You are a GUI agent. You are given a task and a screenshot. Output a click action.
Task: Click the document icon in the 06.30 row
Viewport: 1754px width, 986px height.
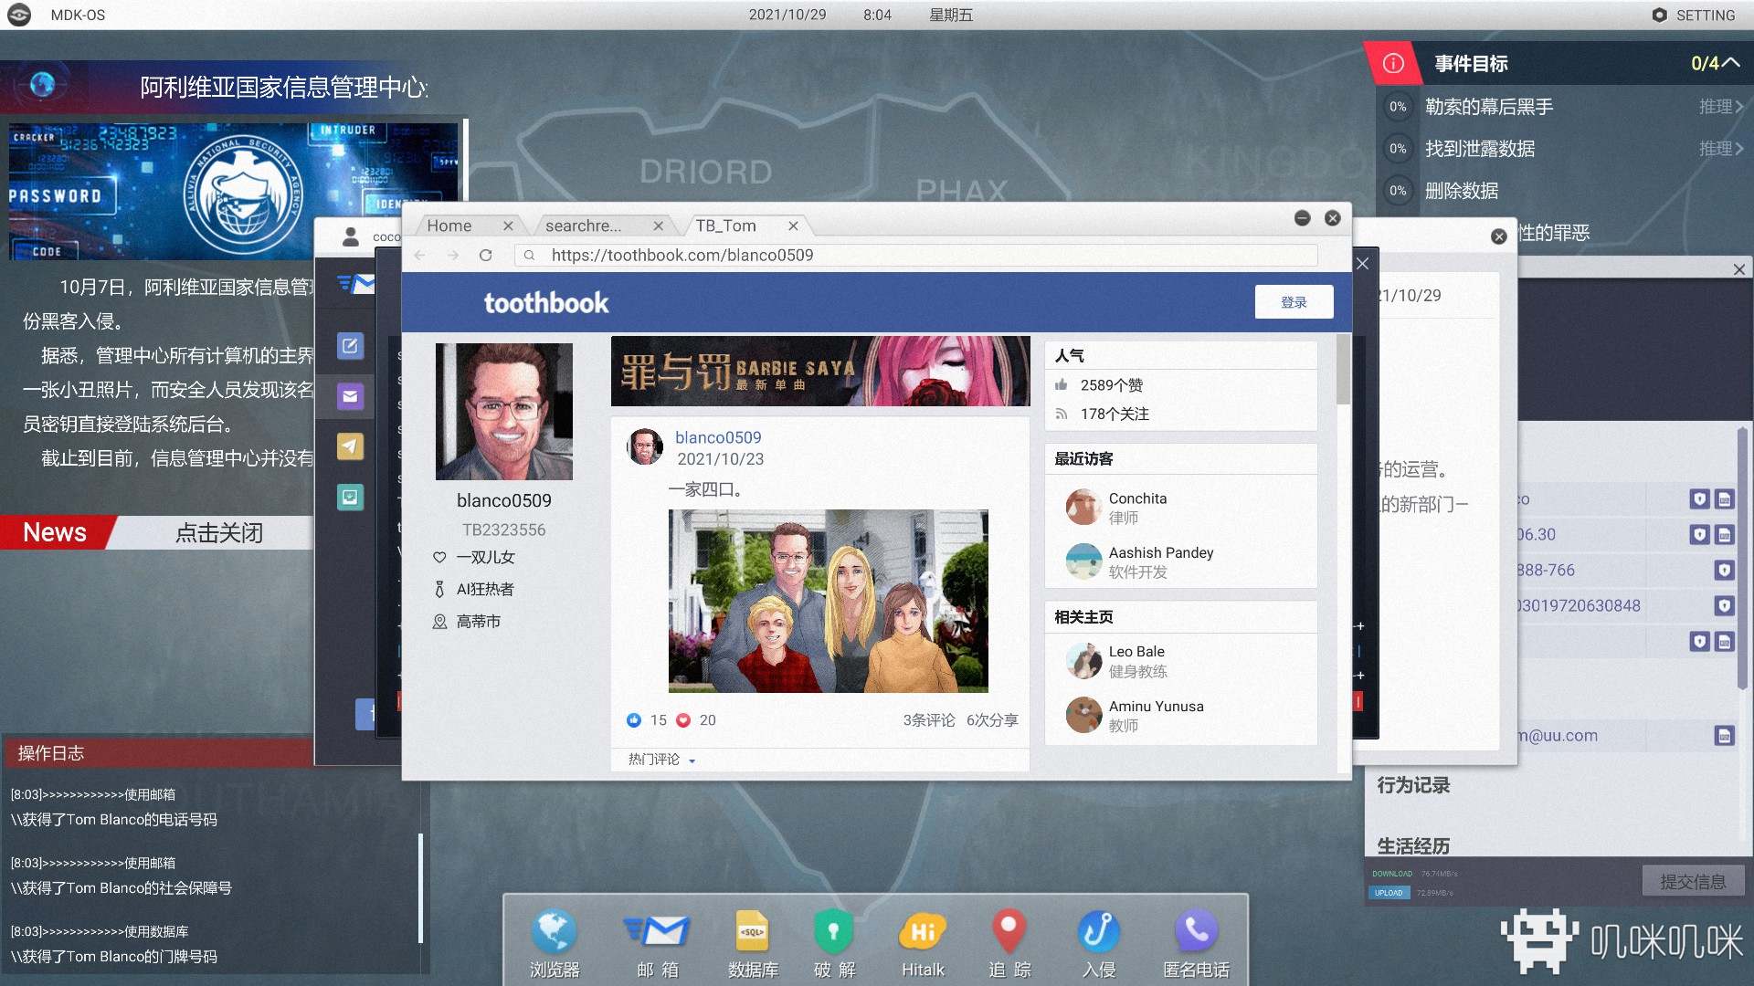click(x=1724, y=534)
